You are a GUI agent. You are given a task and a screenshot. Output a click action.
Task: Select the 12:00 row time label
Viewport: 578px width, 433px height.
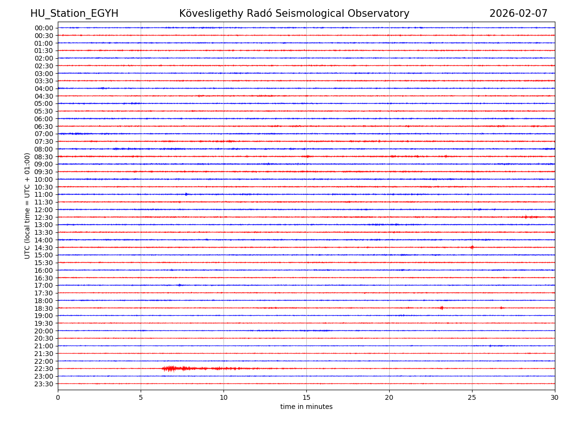[x=44, y=210]
